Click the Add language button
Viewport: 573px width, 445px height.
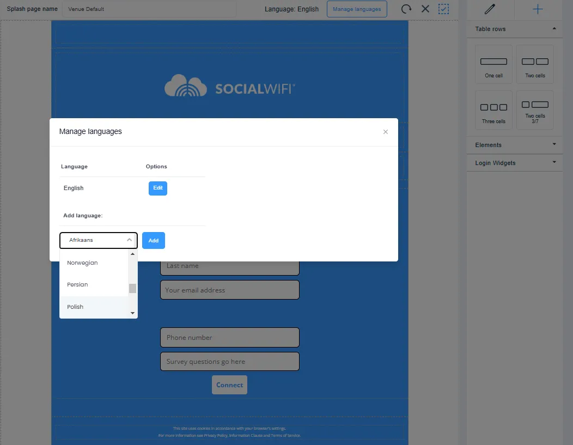coord(154,240)
